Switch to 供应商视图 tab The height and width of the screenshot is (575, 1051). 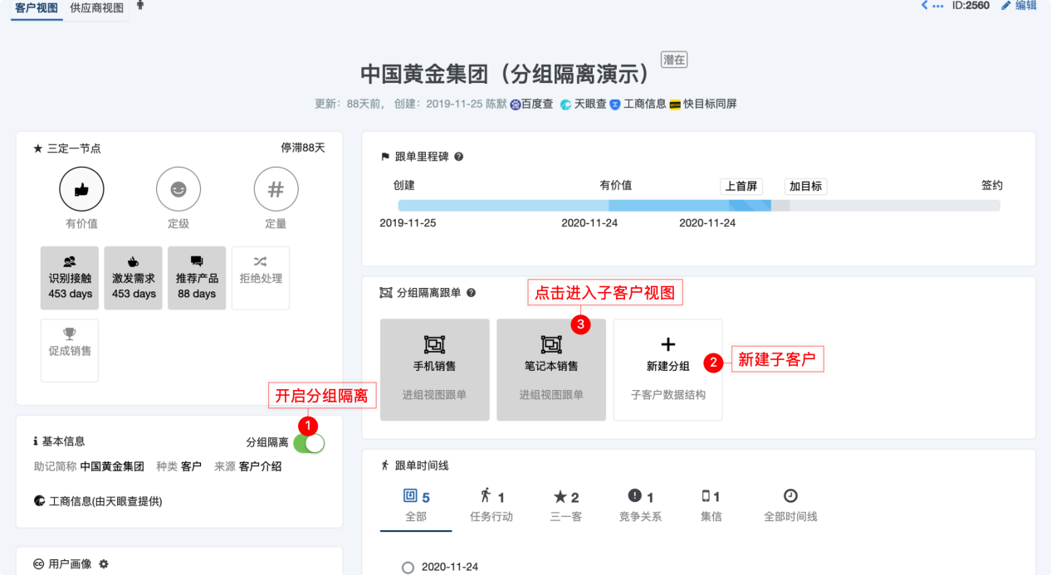tap(96, 7)
